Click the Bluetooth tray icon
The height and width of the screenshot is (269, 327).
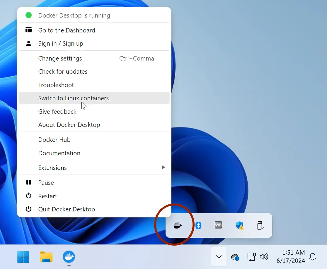[198, 225]
